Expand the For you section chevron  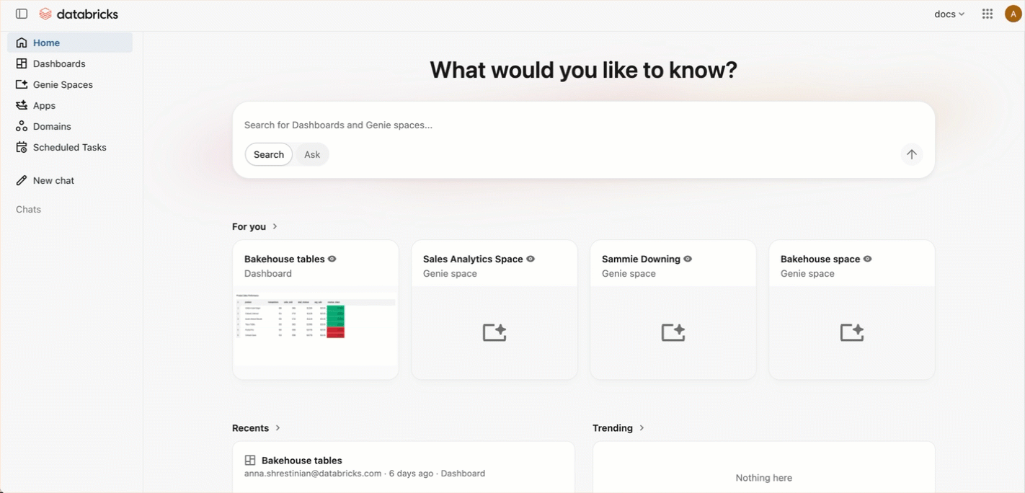click(275, 226)
